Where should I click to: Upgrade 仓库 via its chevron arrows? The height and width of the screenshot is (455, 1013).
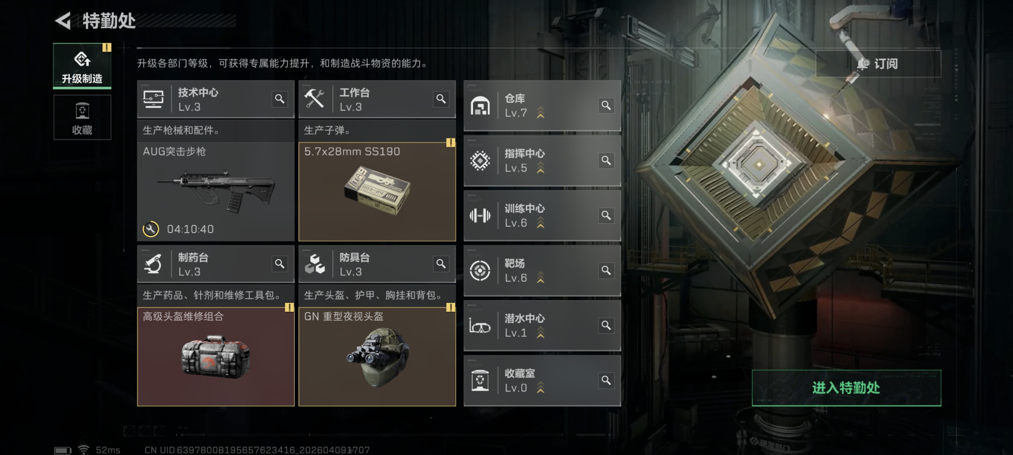point(541,112)
